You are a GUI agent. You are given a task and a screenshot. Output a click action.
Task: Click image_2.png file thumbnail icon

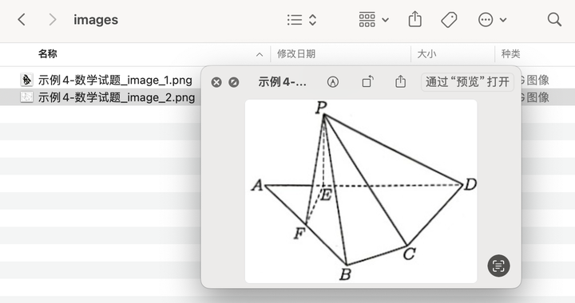[x=26, y=97]
